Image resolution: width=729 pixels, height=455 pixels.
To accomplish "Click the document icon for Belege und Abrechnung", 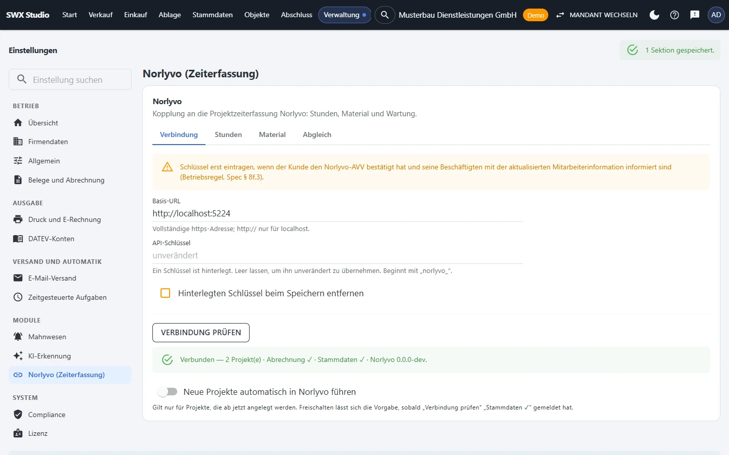I will 18,180.
